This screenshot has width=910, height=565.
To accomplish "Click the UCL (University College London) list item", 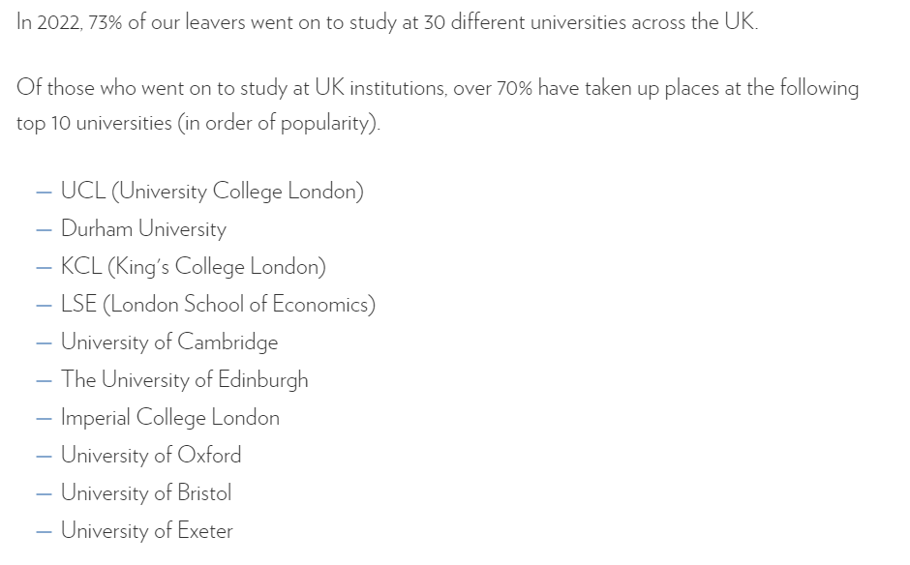I will pyautogui.click(x=212, y=192).
